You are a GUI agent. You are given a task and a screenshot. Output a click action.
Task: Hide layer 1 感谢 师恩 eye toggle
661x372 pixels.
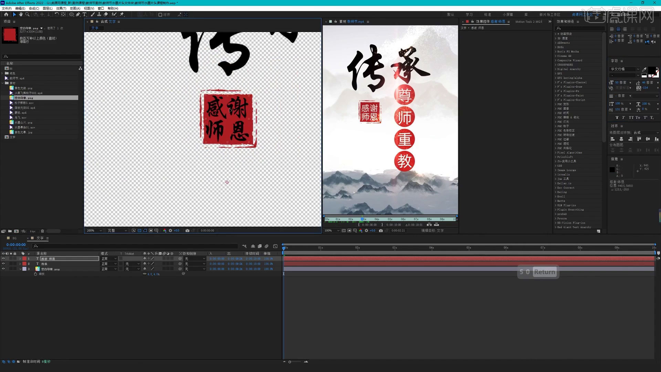tap(3, 258)
